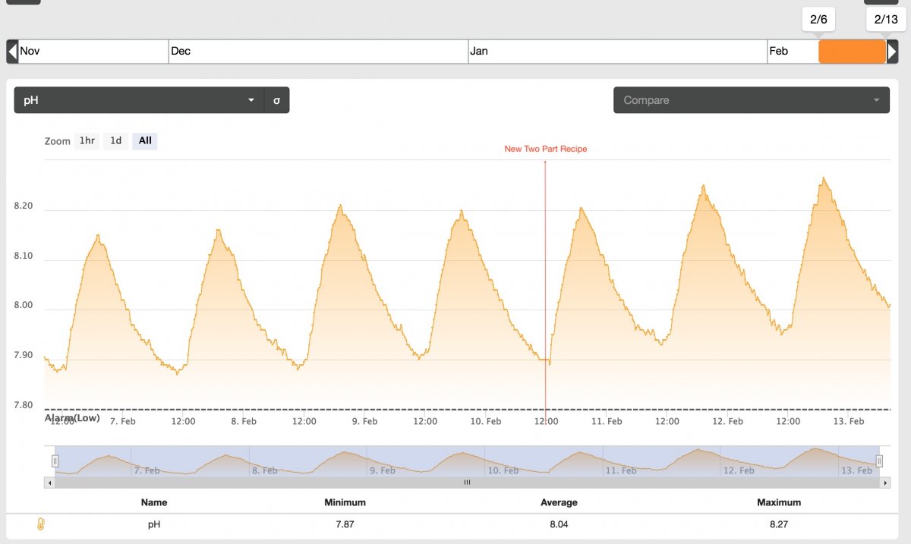Click the 2/13 end date label
This screenshot has height=544, width=911.
click(x=885, y=20)
